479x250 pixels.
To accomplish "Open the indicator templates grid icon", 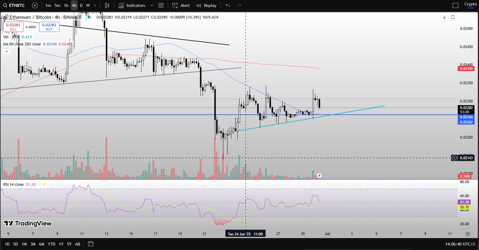I will point(161,5).
